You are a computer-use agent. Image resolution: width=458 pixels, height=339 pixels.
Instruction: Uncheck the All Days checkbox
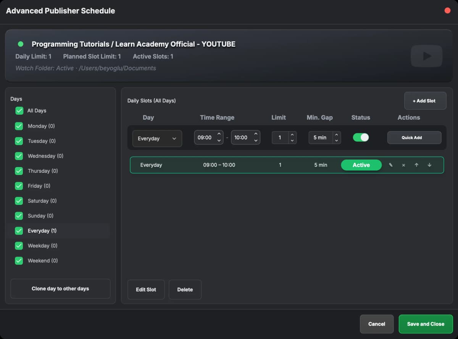pos(19,111)
